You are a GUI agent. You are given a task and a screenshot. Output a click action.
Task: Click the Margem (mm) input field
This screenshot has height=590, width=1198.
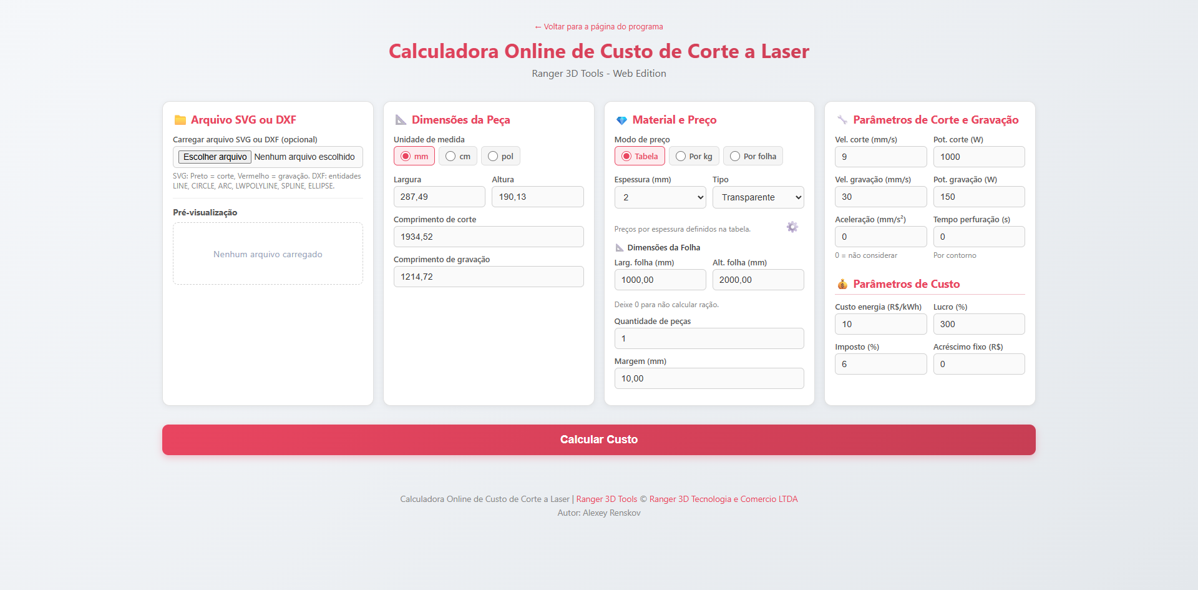709,378
